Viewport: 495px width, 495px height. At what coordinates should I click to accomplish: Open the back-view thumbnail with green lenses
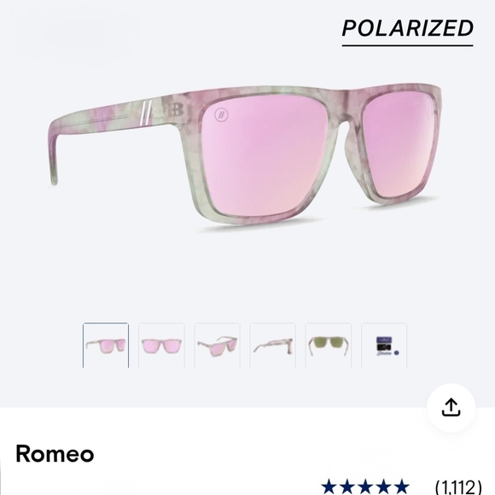[x=329, y=346]
